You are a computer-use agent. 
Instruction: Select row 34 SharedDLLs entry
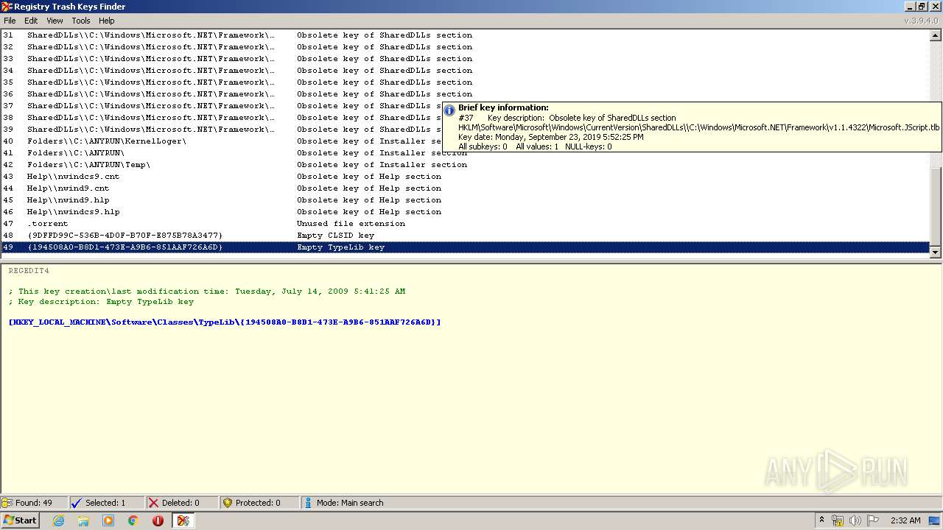(x=466, y=71)
